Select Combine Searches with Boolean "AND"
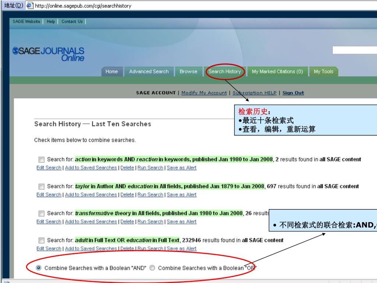The width and height of the screenshot is (377, 283). point(38,268)
